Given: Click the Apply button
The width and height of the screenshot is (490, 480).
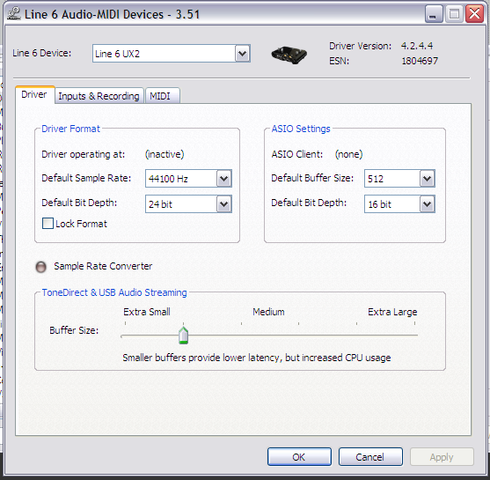Looking at the screenshot, I should tap(442, 457).
